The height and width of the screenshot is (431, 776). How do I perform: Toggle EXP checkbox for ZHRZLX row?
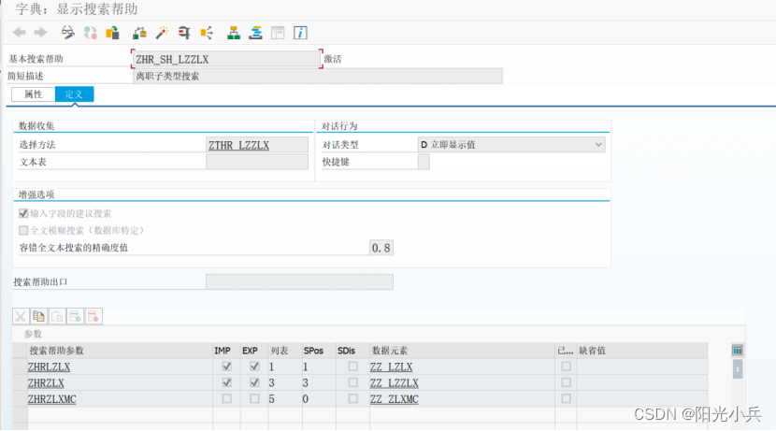(x=254, y=382)
